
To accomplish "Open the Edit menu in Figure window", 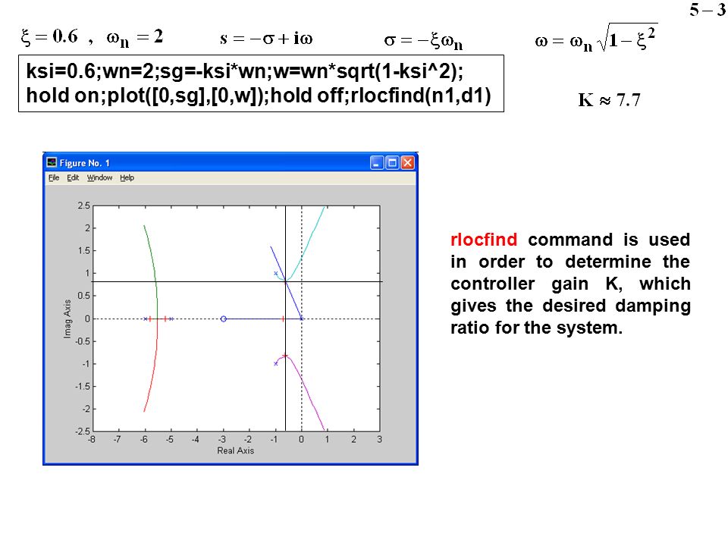I will [x=73, y=177].
